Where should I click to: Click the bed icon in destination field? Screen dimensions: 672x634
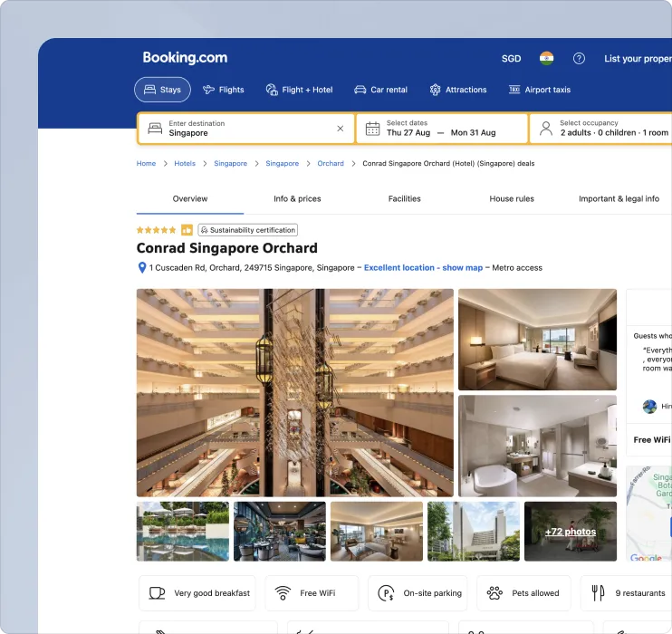[x=155, y=129]
